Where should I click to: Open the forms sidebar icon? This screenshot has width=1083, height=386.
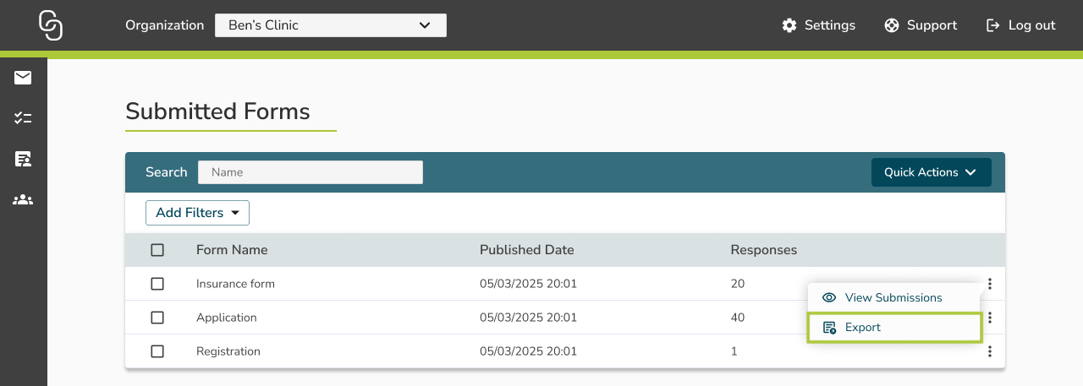click(x=23, y=159)
